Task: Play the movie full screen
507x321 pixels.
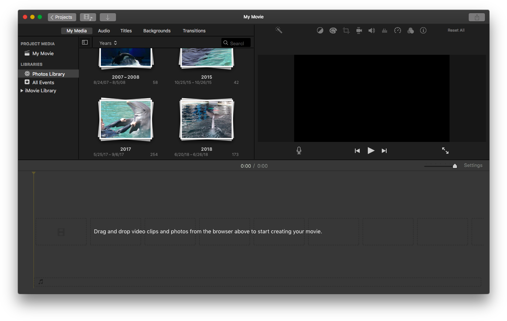Action: coord(445,150)
